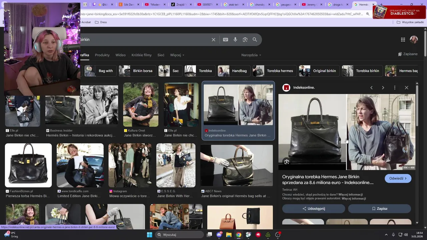Switch to browser tab Silk Dam
Screen dimensions: 427x240
coord(128,5)
